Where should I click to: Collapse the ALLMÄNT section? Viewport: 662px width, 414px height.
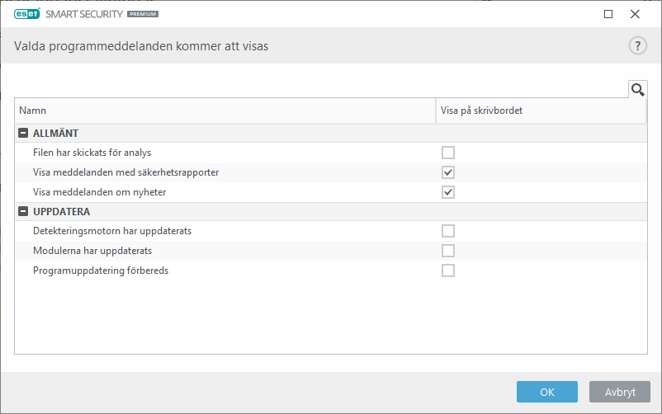click(x=23, y=133)
